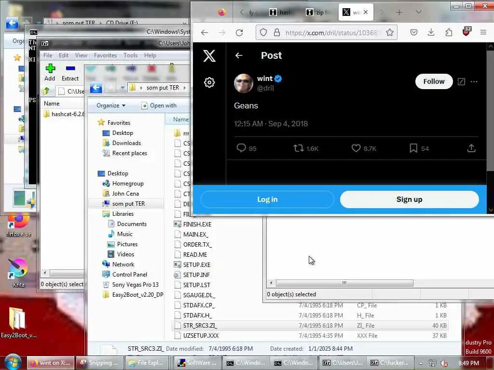Viewport: 494px width, 370px height.
Task: Reload the page in Firefox
Action: click(239, 32)
